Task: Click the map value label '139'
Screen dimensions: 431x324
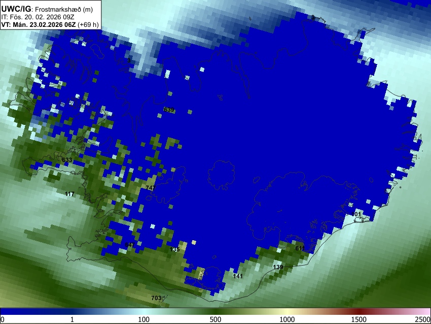Action: click(x=278, y=267)
